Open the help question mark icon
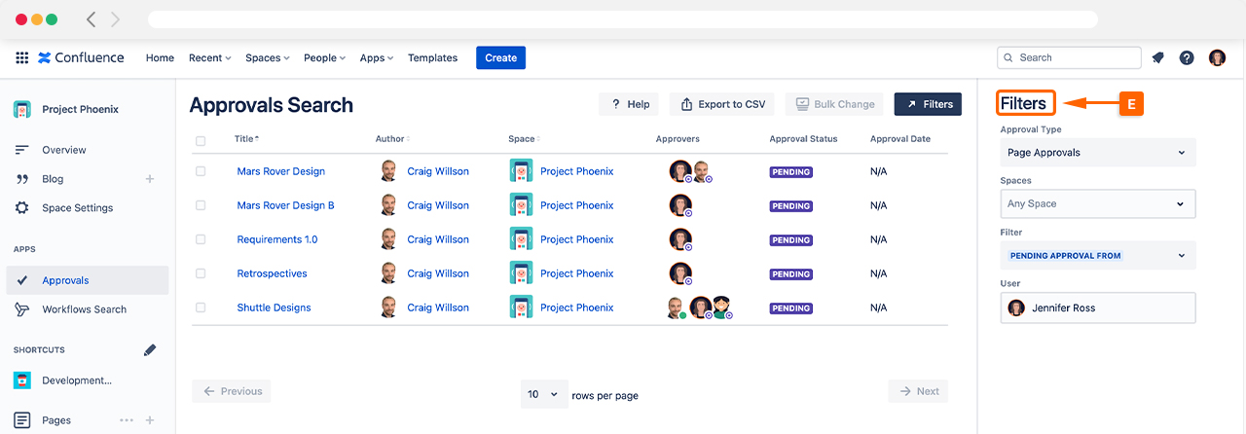Viewport: 1246px width, 434px height. tap(1187, 57)
